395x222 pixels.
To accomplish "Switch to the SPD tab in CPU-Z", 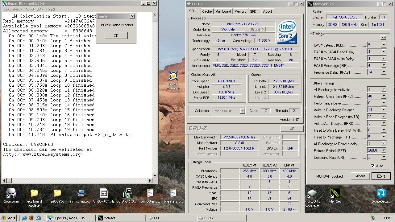I will click(x=253, y=11).
